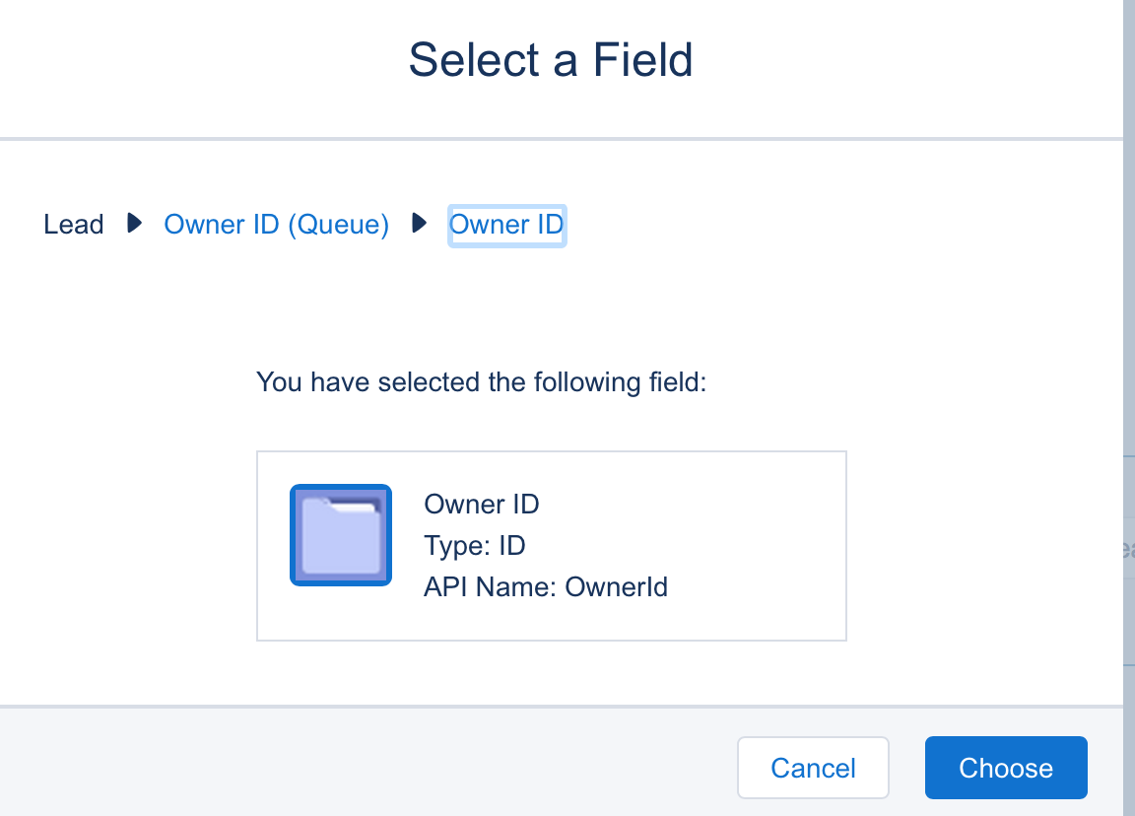1135x816 pixels.
Task: Click the Lead breadcrumb root
Action: tap(74, 225)
